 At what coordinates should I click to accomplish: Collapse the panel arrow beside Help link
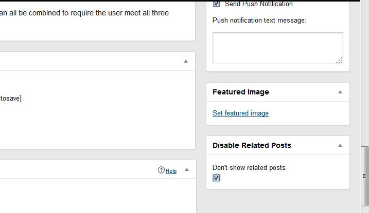point(187,169)
